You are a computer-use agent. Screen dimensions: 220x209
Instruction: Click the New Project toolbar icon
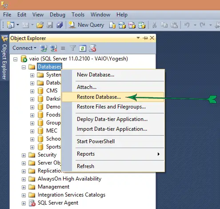[x=11, y=25]
